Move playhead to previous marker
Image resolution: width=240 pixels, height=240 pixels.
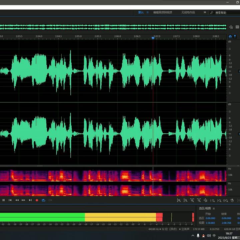click(x=10, y=200)
